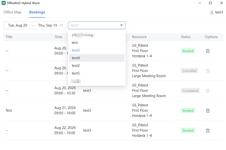226x150 pixels.
Task: Switch to the Office Map tab
Action: pyautogui.click(x=13, y=12)
